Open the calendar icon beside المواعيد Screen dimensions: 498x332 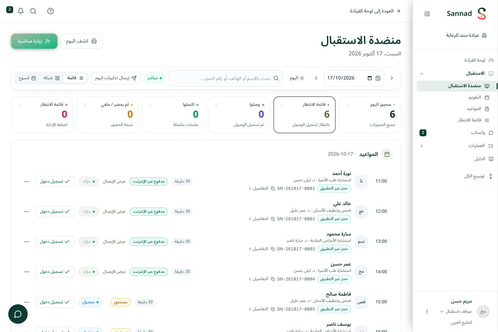(x=387, y=154)
